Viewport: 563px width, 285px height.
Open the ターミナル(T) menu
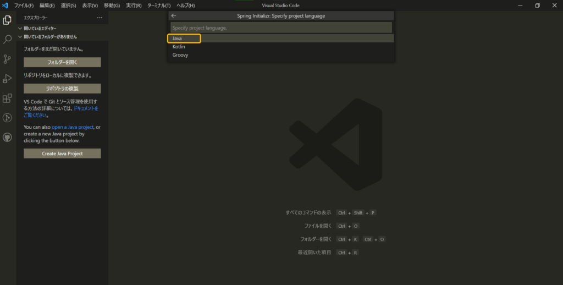coord(159,6)
